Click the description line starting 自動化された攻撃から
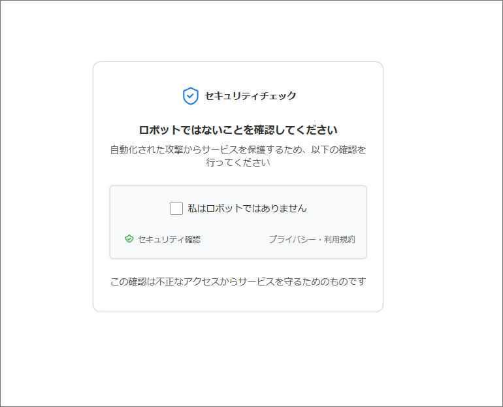This screenshot has width=503, height=407. pyautogui.click(x=238, y=150)
